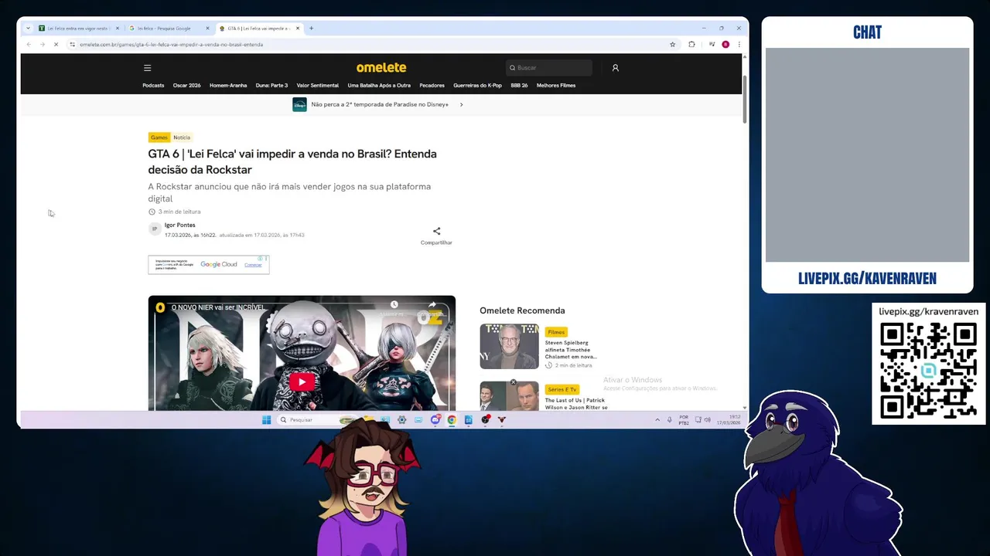Screen dimensions: 990x556
Task: Open a new browser tab
Action: pyautogui.click(x=311, y=29)
